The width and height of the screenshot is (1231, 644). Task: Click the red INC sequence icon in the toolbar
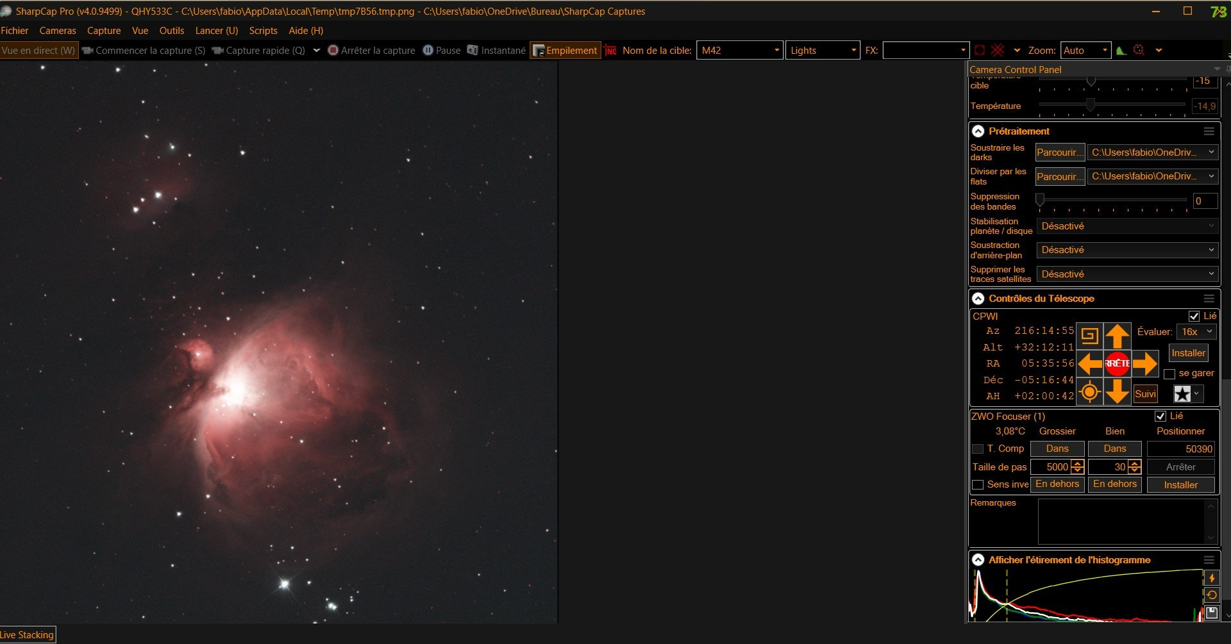tap(610, 51)
